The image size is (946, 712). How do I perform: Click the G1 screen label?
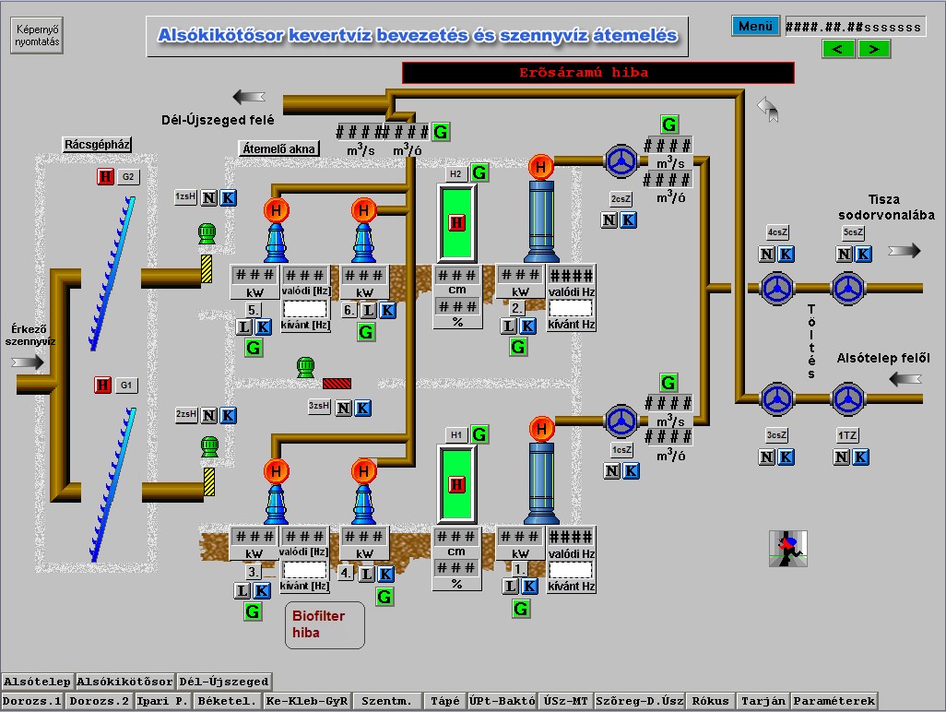[x=126, y=385]
